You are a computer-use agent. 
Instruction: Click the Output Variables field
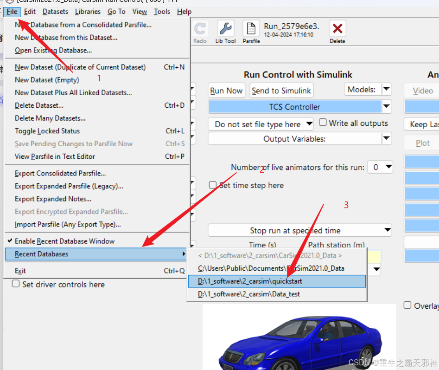point(294,138)
